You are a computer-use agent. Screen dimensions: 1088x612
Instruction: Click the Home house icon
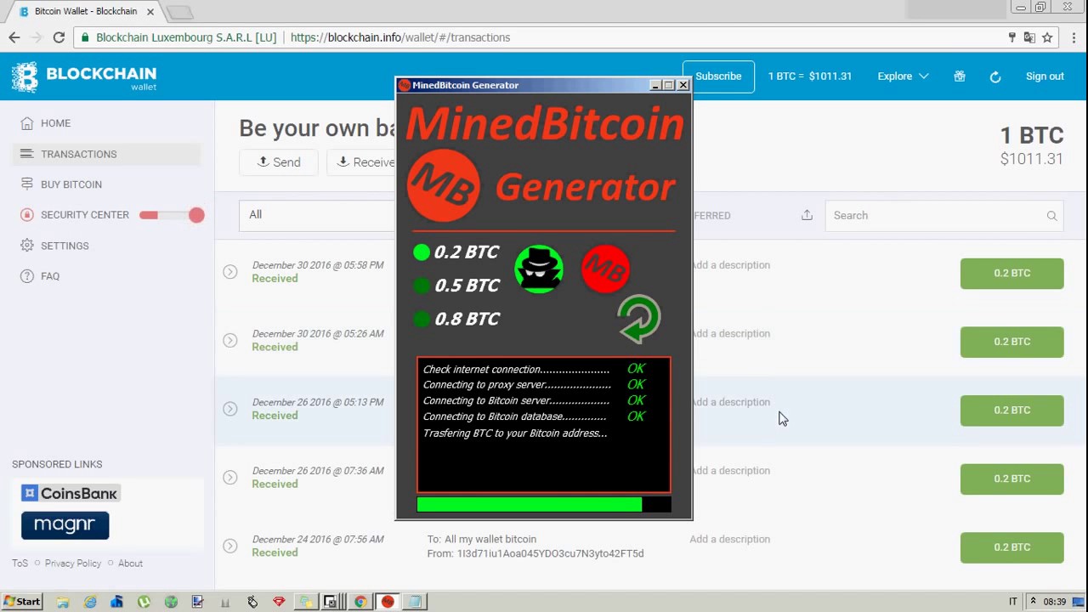tap(26, 123)
